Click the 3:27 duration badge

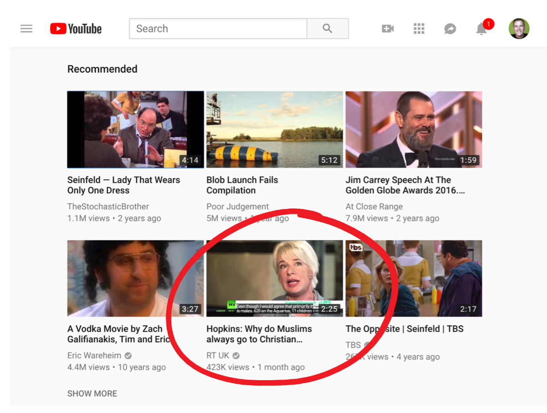click(190, 309)
